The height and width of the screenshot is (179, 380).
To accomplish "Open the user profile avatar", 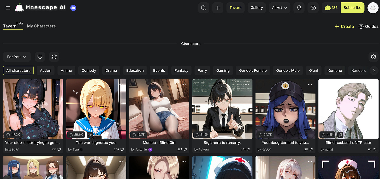I will pyautogui.click(x=373, y=8).
